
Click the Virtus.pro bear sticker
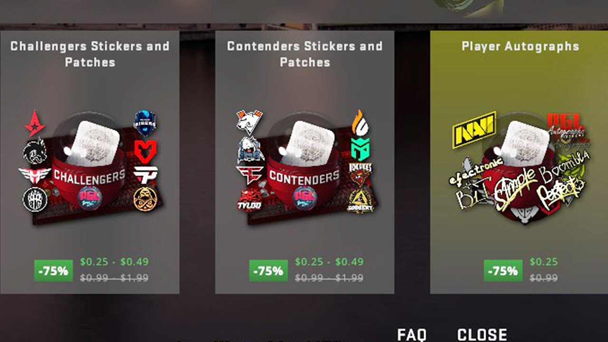pos(249,122)
